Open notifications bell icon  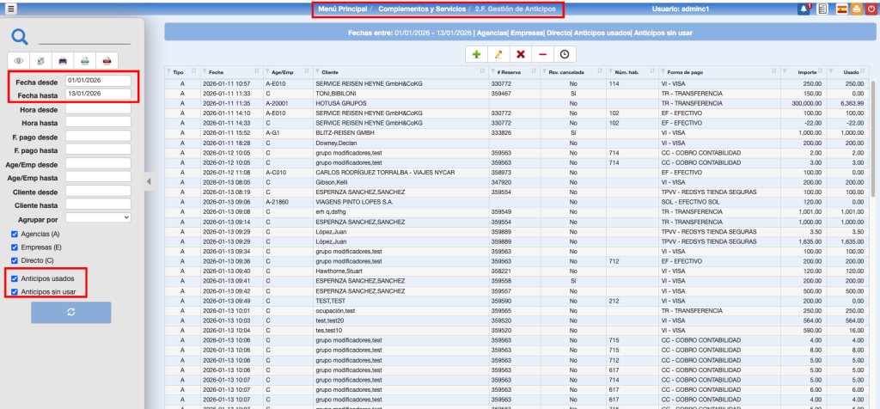(x=804, y=9)
